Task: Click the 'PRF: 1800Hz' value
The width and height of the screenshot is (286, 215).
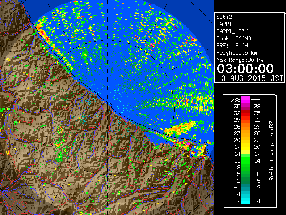Action: pos(234,46)
